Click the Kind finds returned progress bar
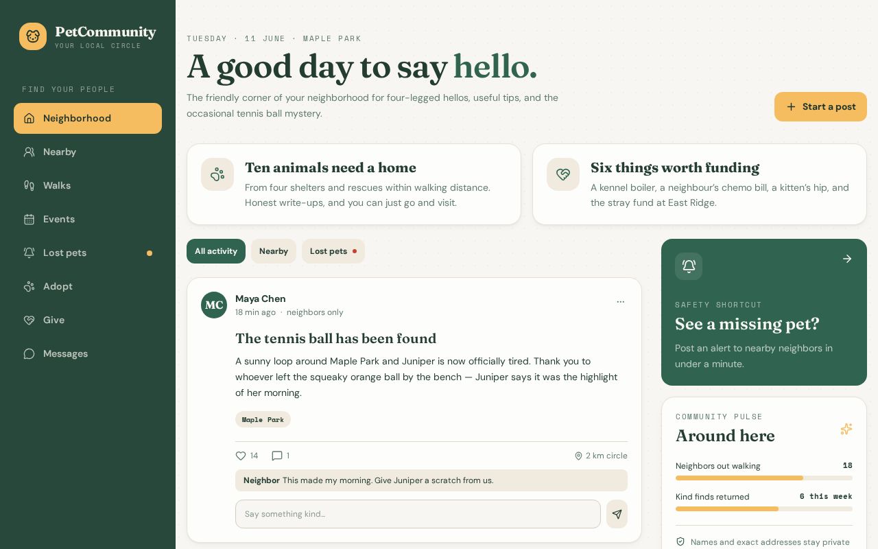This screenshot has width=878, height=549. click(x=764, y=509)
